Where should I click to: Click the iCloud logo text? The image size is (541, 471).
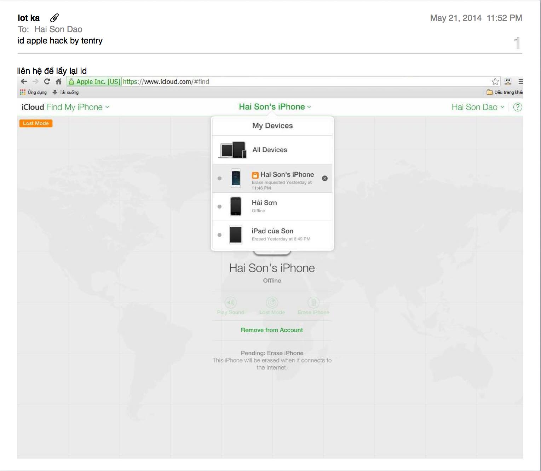33,107
